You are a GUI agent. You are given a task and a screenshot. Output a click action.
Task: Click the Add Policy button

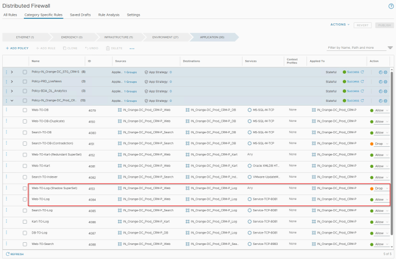17,48
